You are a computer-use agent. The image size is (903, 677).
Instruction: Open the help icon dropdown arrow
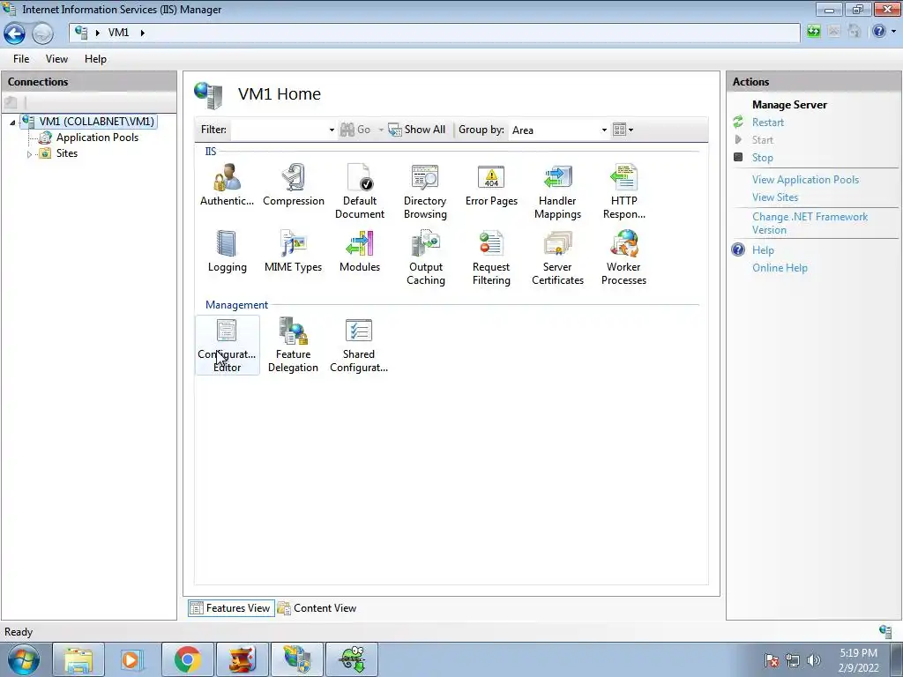pyautogui.click(x=894, y=32)
